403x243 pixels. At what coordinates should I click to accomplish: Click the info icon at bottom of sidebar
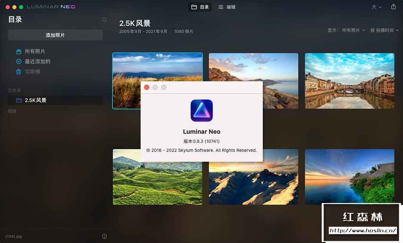(105, 236)
